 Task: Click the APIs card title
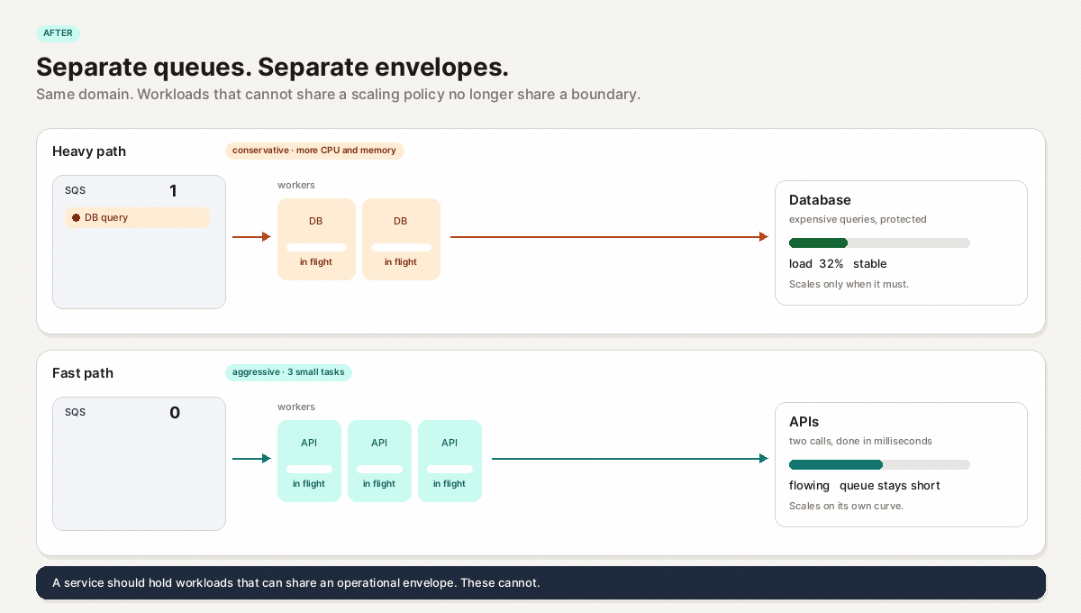click(x=804, y=422)
